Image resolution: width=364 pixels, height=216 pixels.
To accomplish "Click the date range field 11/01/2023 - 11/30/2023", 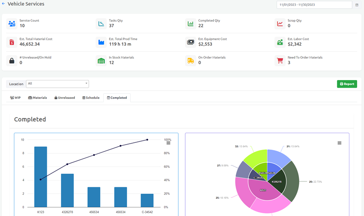I will [314, 5].
